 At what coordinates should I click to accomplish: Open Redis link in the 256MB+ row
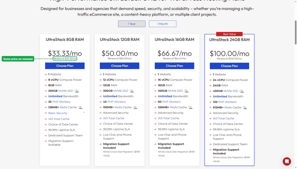(x=174, y=107)
